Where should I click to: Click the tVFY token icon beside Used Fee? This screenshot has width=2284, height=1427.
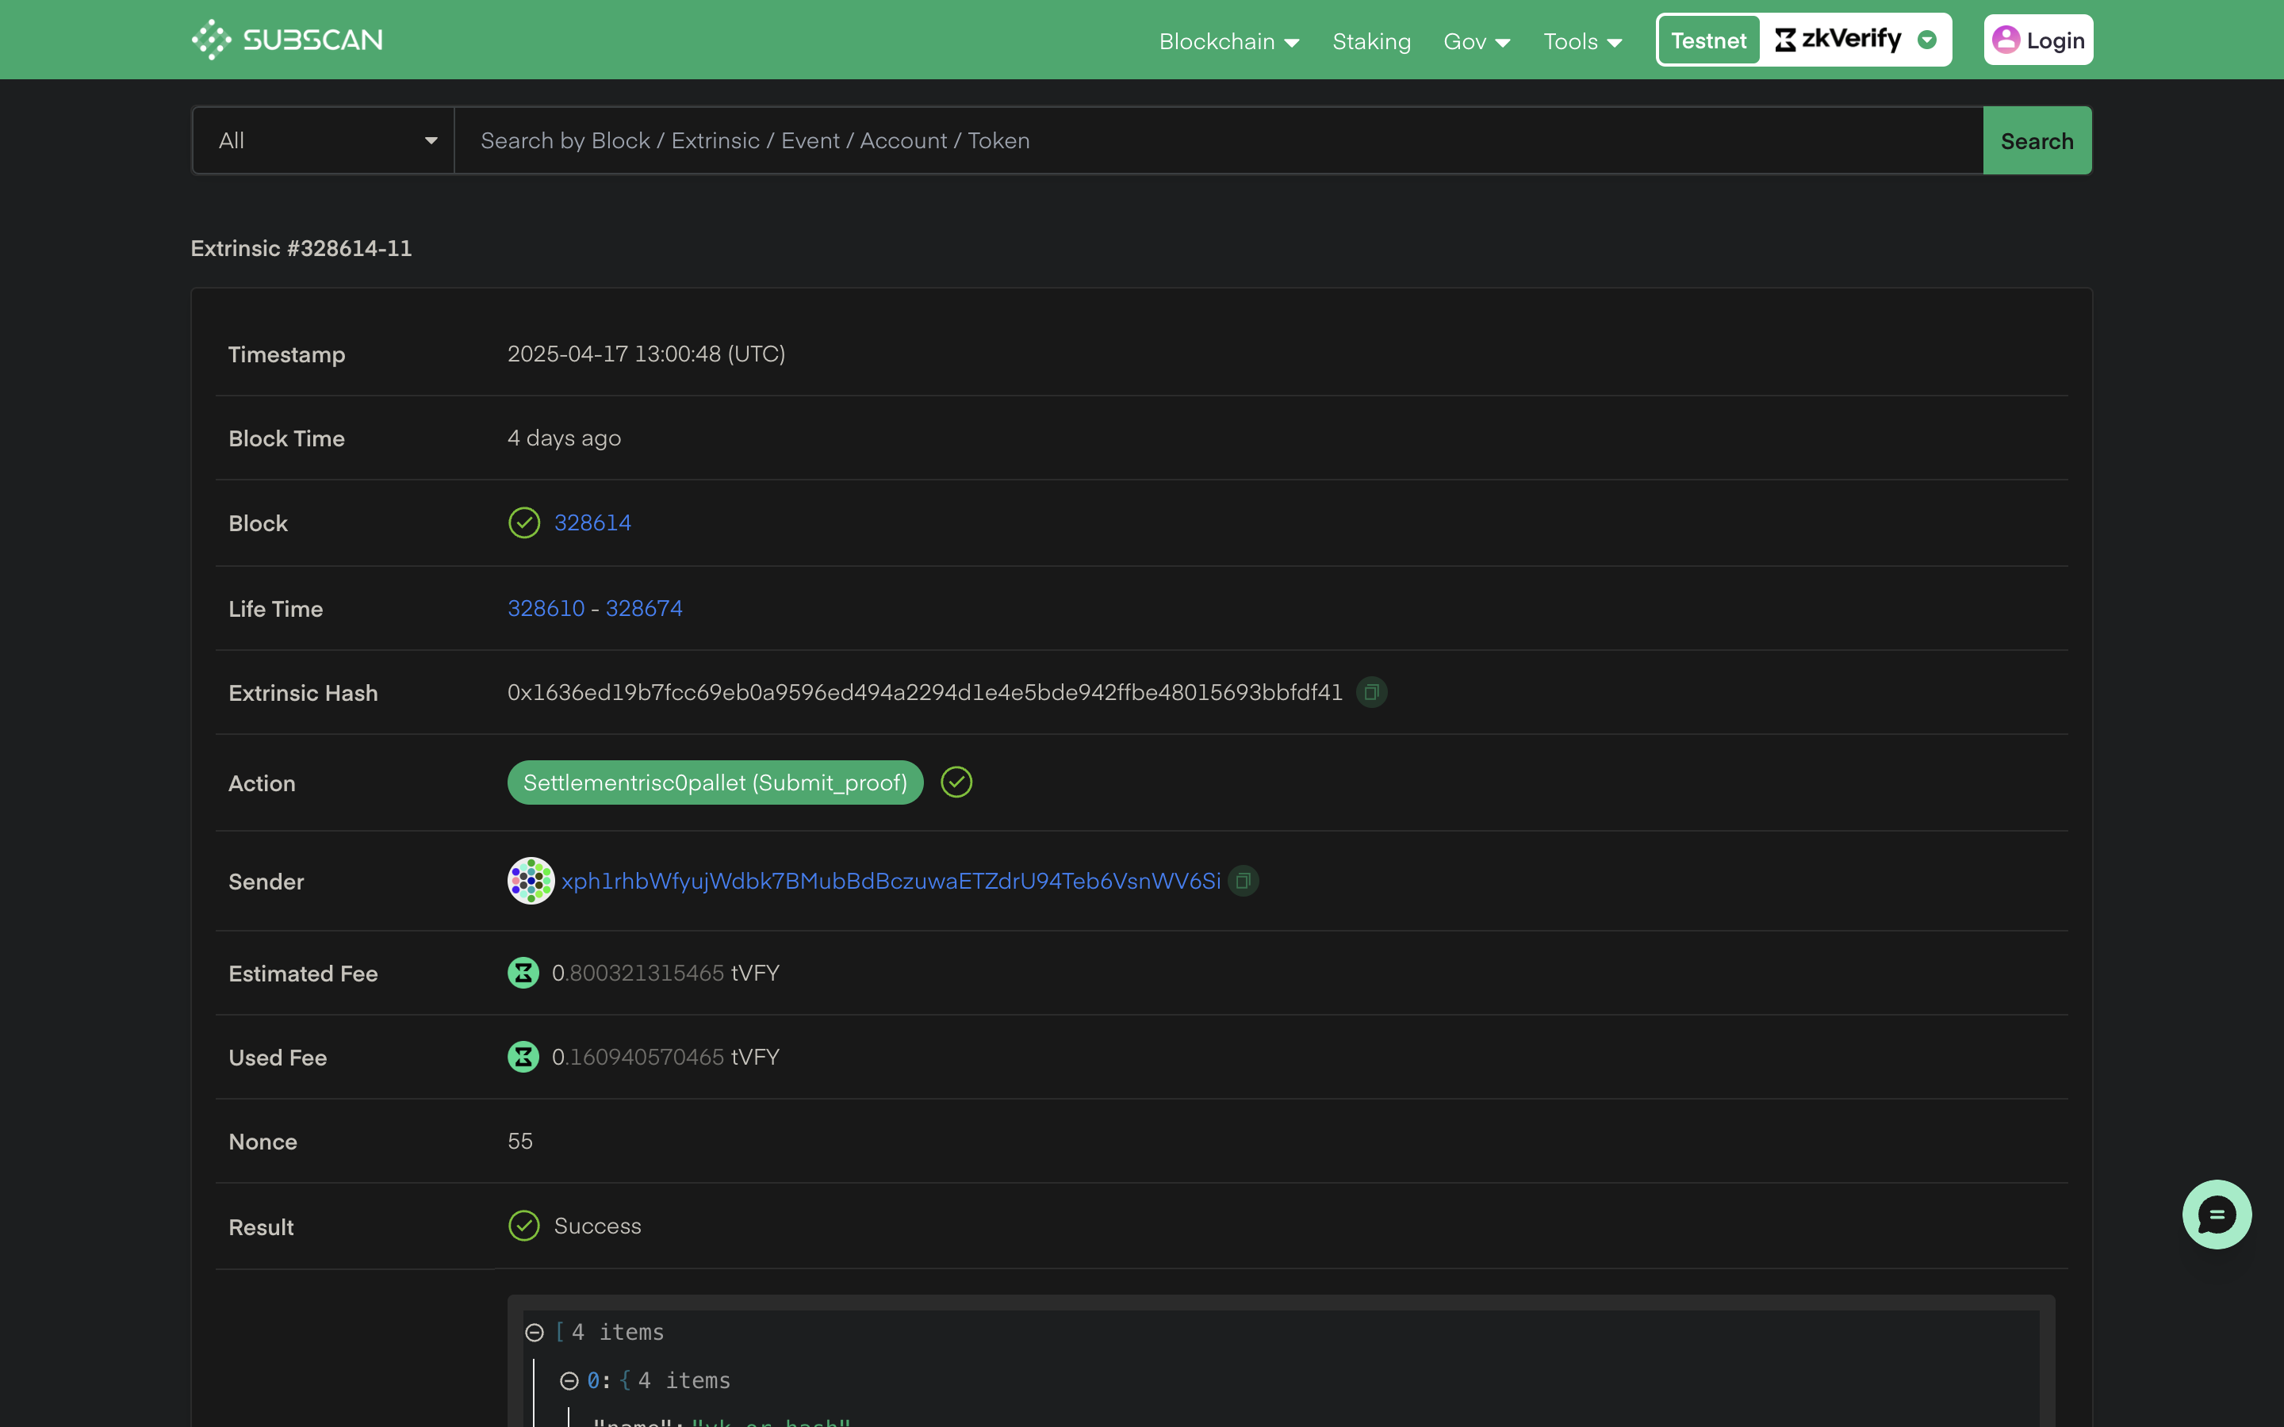click(x=523, y=1057)
